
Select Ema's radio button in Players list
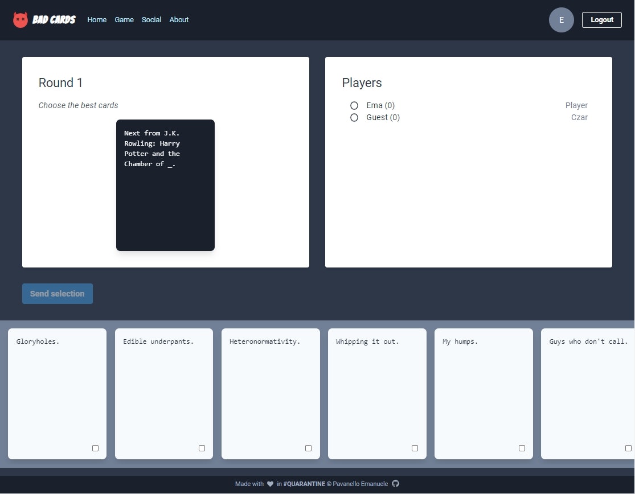pyautogui.click(x=354, y=105)
